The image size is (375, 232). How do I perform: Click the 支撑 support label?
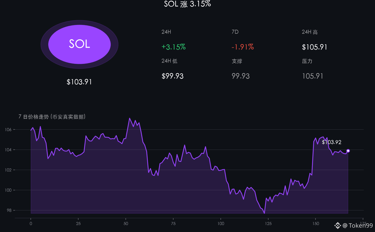pyautogui.click(x=237, y=61)
